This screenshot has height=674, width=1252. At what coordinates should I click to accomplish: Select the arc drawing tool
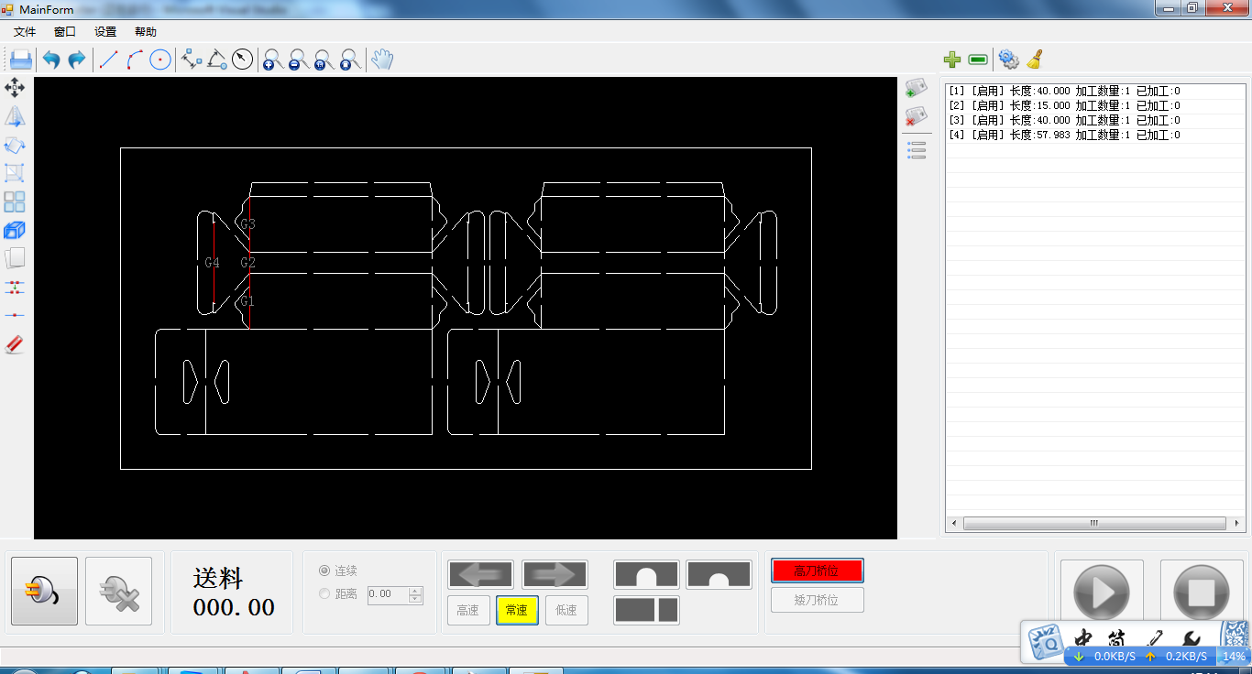[135, 60]
